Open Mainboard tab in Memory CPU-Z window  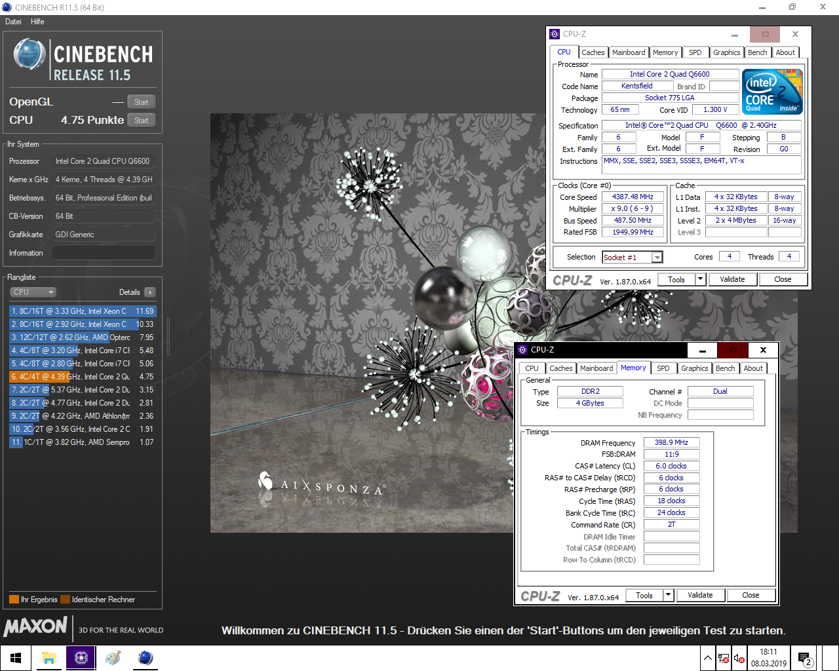pyautogui.click(x=596, y=368)
